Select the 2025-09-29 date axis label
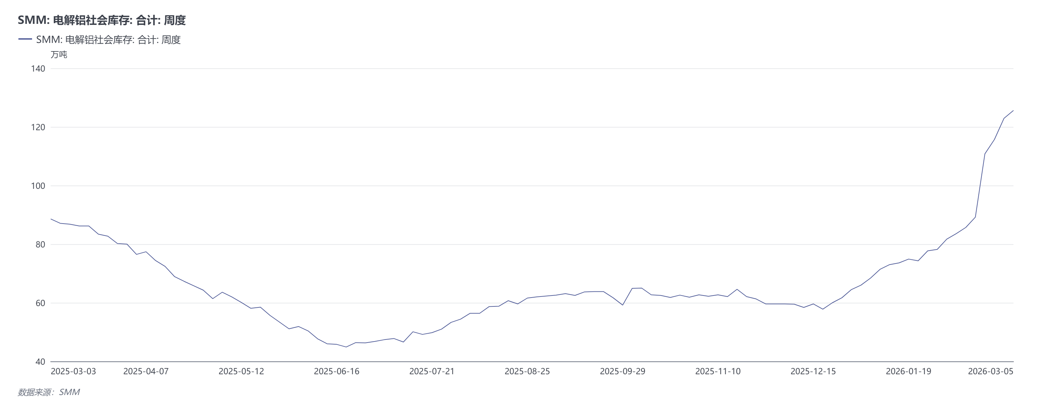Screen dimensions: 1051x409 point(623,372)
